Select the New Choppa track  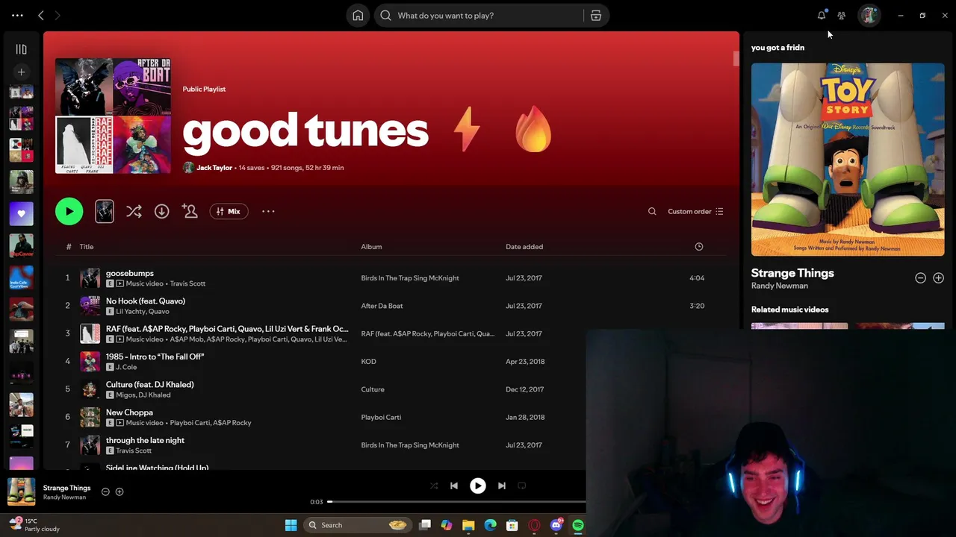(x=129, y=412)
